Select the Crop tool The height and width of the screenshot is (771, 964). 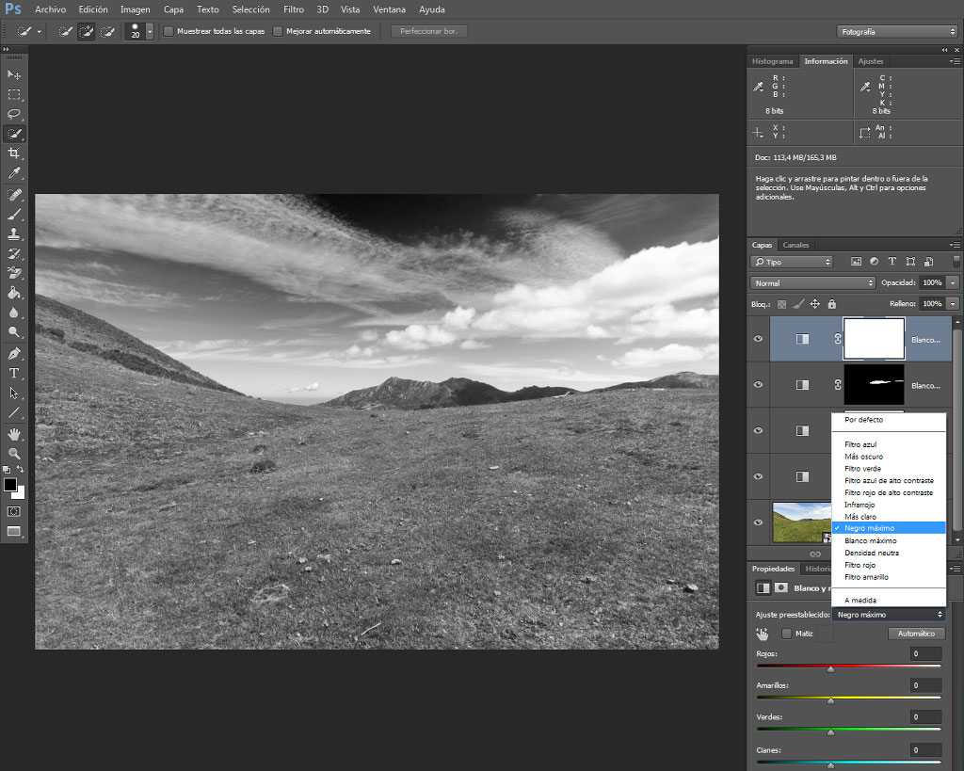click(x=13, y=153)
